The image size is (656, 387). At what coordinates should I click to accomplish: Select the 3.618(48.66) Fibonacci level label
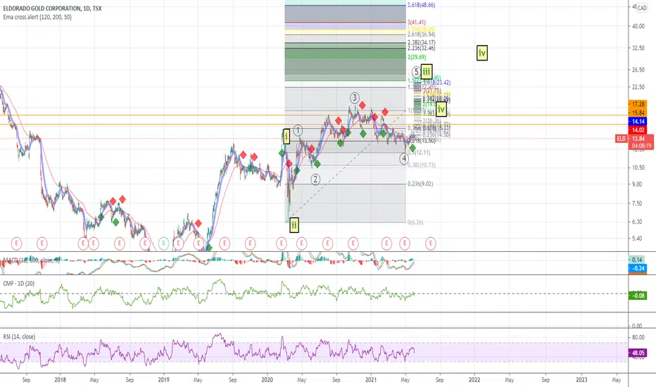tap(422, 5)
